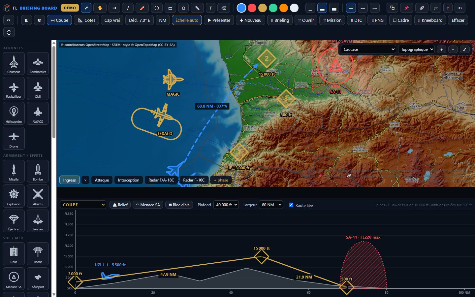Choose the Ravitailleur tanker symbol

pos(14,88)
